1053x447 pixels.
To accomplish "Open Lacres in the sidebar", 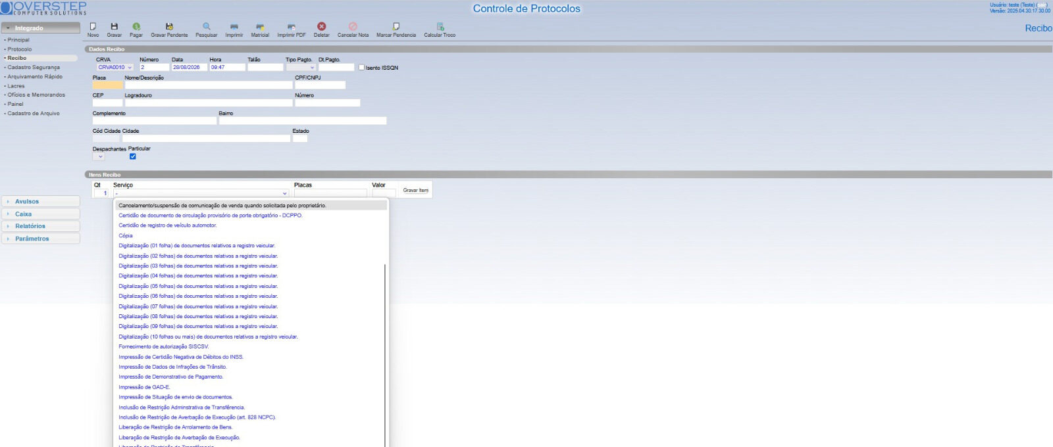I will 16,86.
